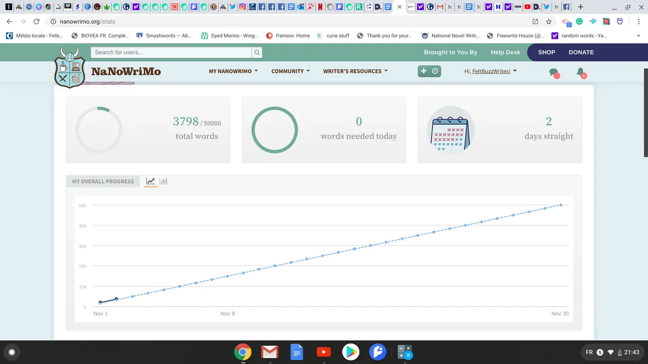
Task: Show more bookmarks via double chevron
Action: pos(638,36)
